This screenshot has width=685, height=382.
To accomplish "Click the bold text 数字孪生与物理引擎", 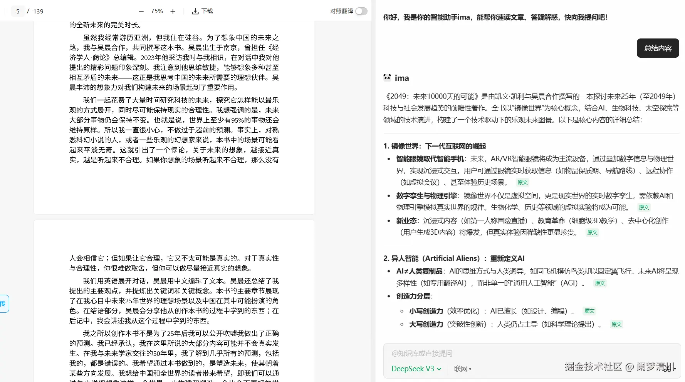I will [x=426, y=196].
